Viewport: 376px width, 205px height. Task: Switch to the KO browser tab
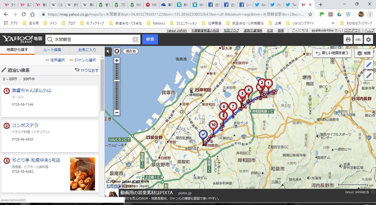[136, 5]
